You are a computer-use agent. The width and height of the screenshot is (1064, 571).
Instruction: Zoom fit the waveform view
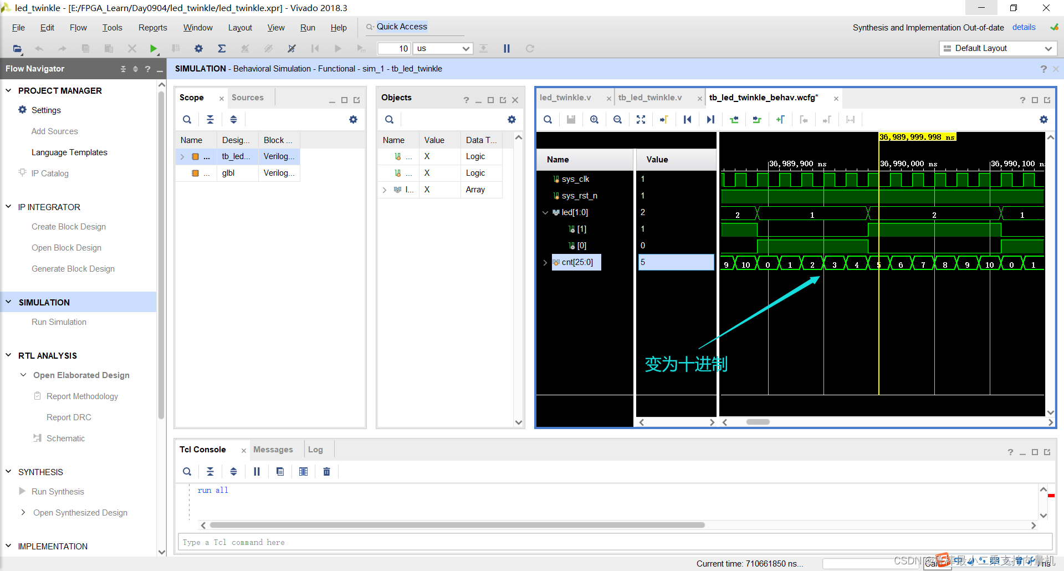point(641,120)
